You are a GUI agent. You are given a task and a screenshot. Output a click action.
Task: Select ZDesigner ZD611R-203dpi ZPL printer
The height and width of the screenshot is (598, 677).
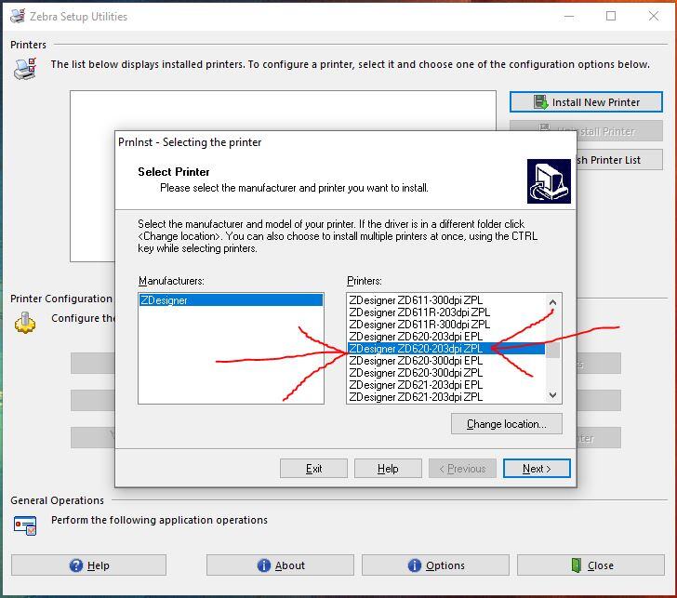(446, 312)
